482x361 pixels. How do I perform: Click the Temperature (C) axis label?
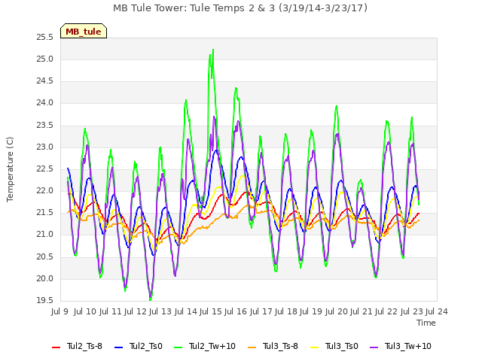[10, 169]
